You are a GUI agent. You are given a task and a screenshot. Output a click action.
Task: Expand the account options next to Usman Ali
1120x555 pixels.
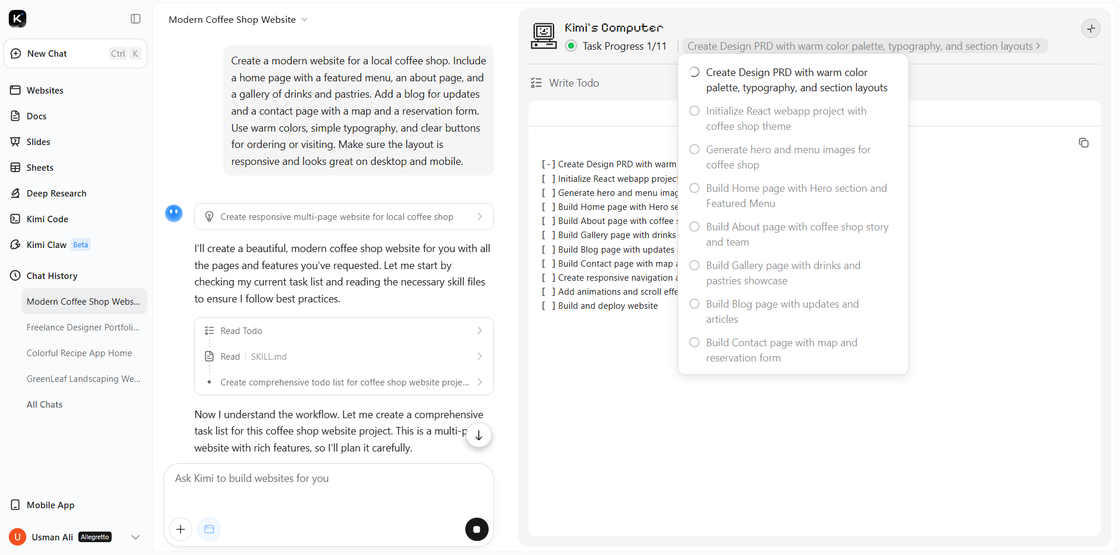point(135,537)
